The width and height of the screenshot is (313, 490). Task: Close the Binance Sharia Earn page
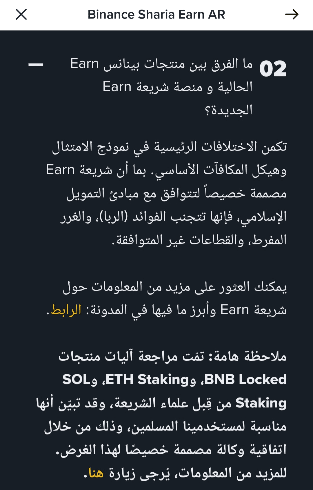point(21,14)
